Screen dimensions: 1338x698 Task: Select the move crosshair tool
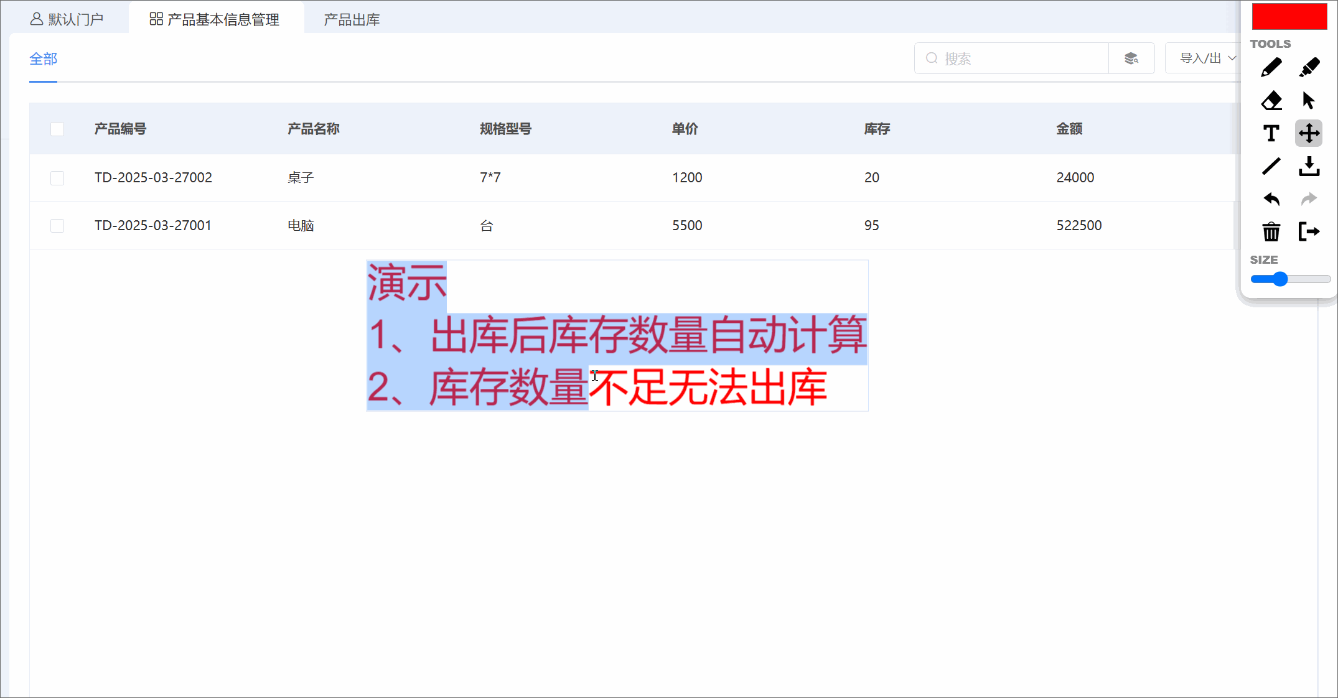coord(1309,133)
